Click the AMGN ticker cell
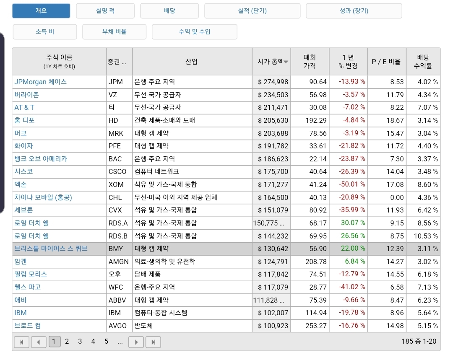Screen dimensions: 453x355 point(119,262)
